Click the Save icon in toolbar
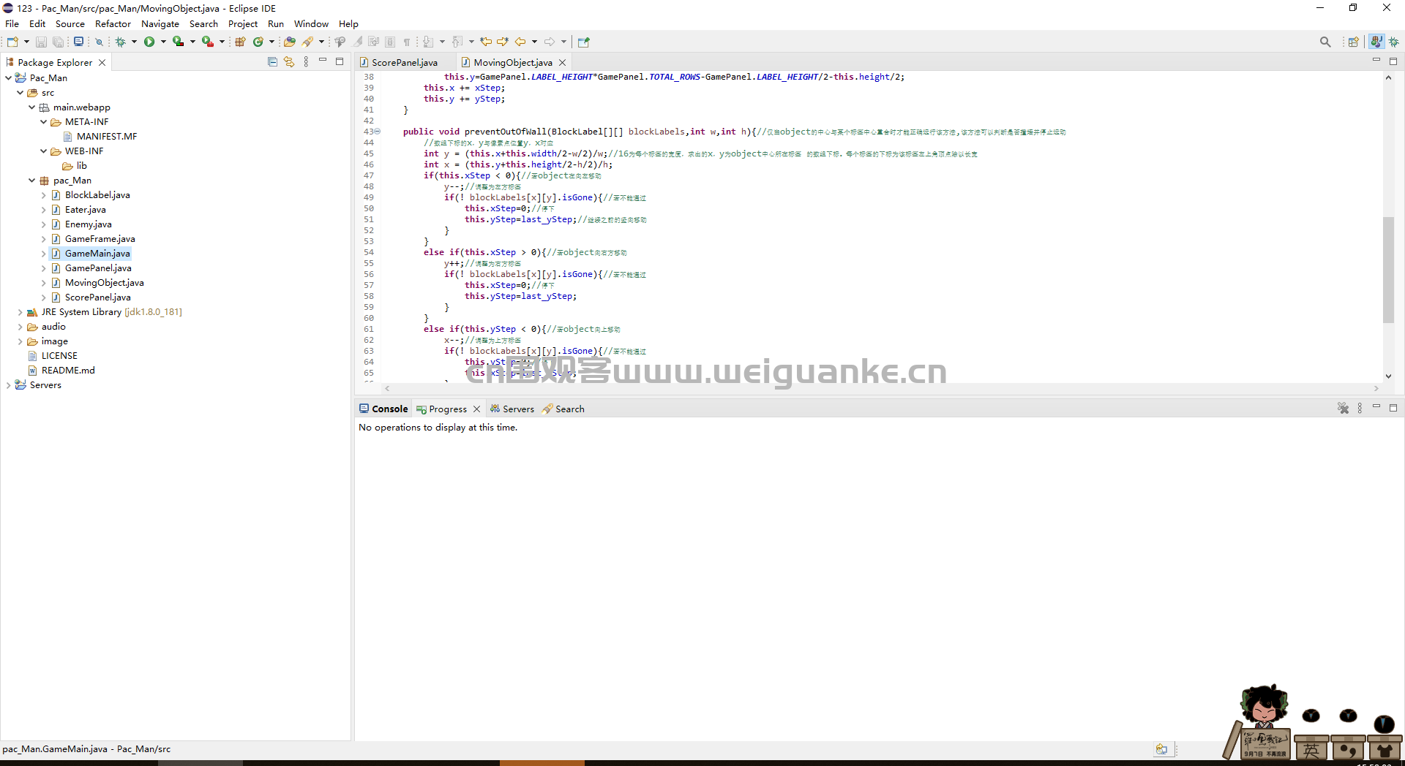 pyautogui.click(x=41, y=42)
